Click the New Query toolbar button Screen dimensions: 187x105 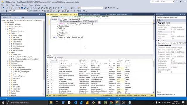tap(32, 8)
